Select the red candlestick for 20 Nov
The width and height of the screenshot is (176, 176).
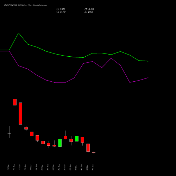click(37, 138)
